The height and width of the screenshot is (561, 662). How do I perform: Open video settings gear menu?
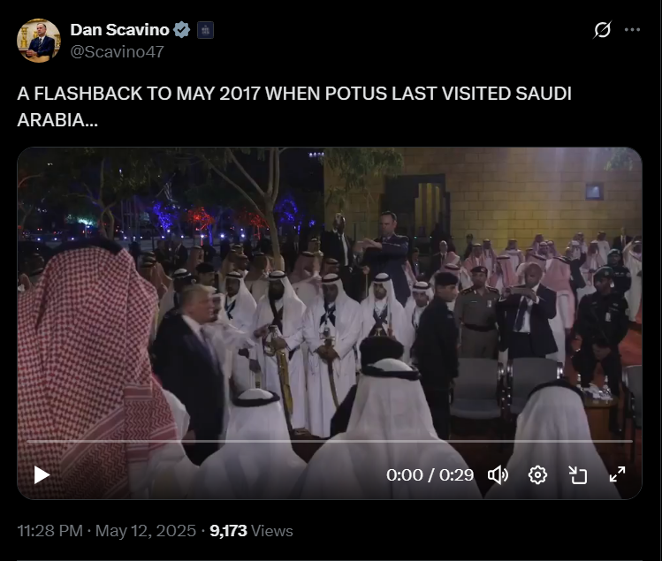537,475
